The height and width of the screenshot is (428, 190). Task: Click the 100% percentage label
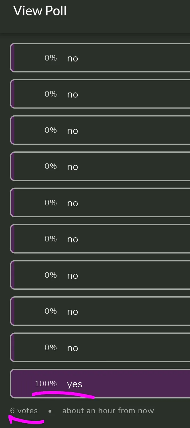tap(46, 383)
